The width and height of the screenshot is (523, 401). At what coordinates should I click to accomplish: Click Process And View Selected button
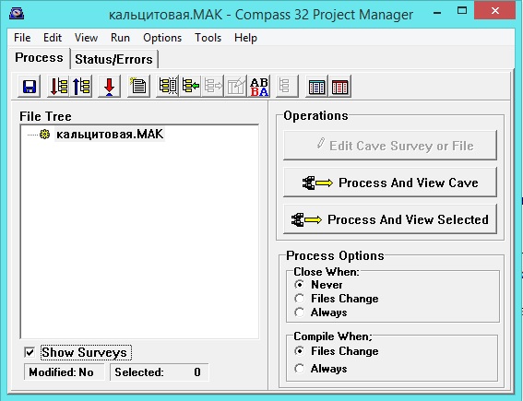(x=390, y=219)
